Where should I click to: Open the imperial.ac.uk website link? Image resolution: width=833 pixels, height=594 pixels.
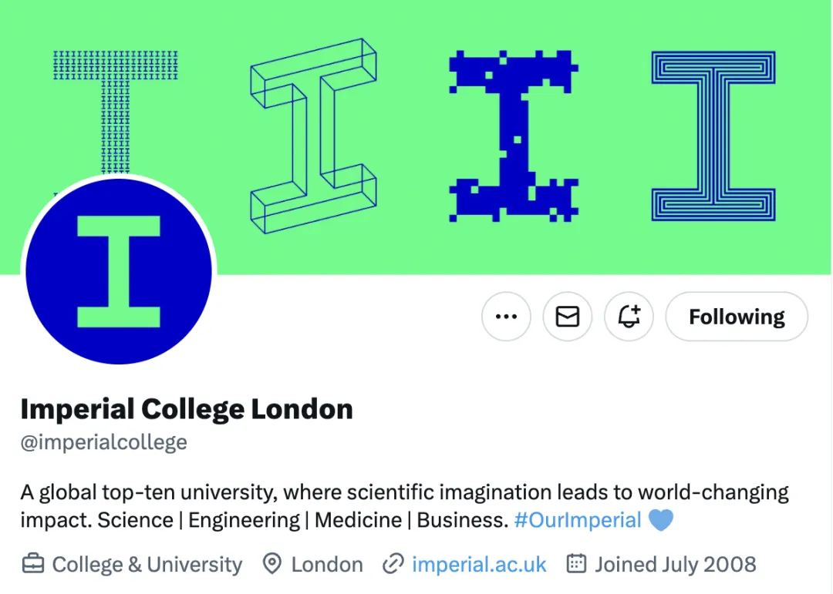coord(479,564)
